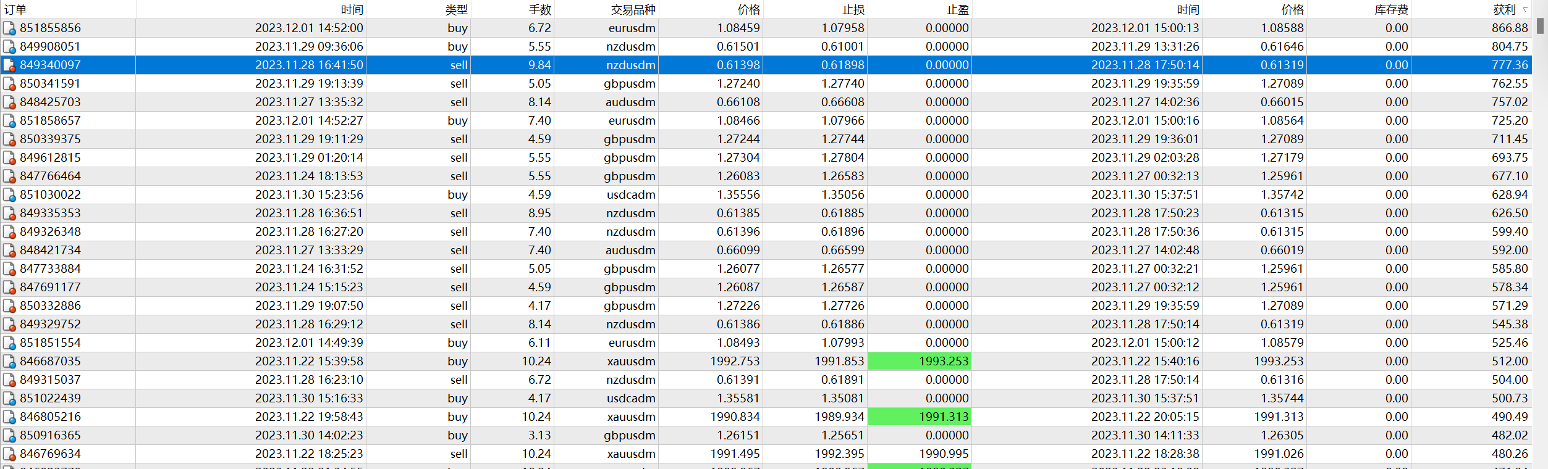1548x469 pixels.
Task: Click the profit value 804.75
Action: 1509,47
